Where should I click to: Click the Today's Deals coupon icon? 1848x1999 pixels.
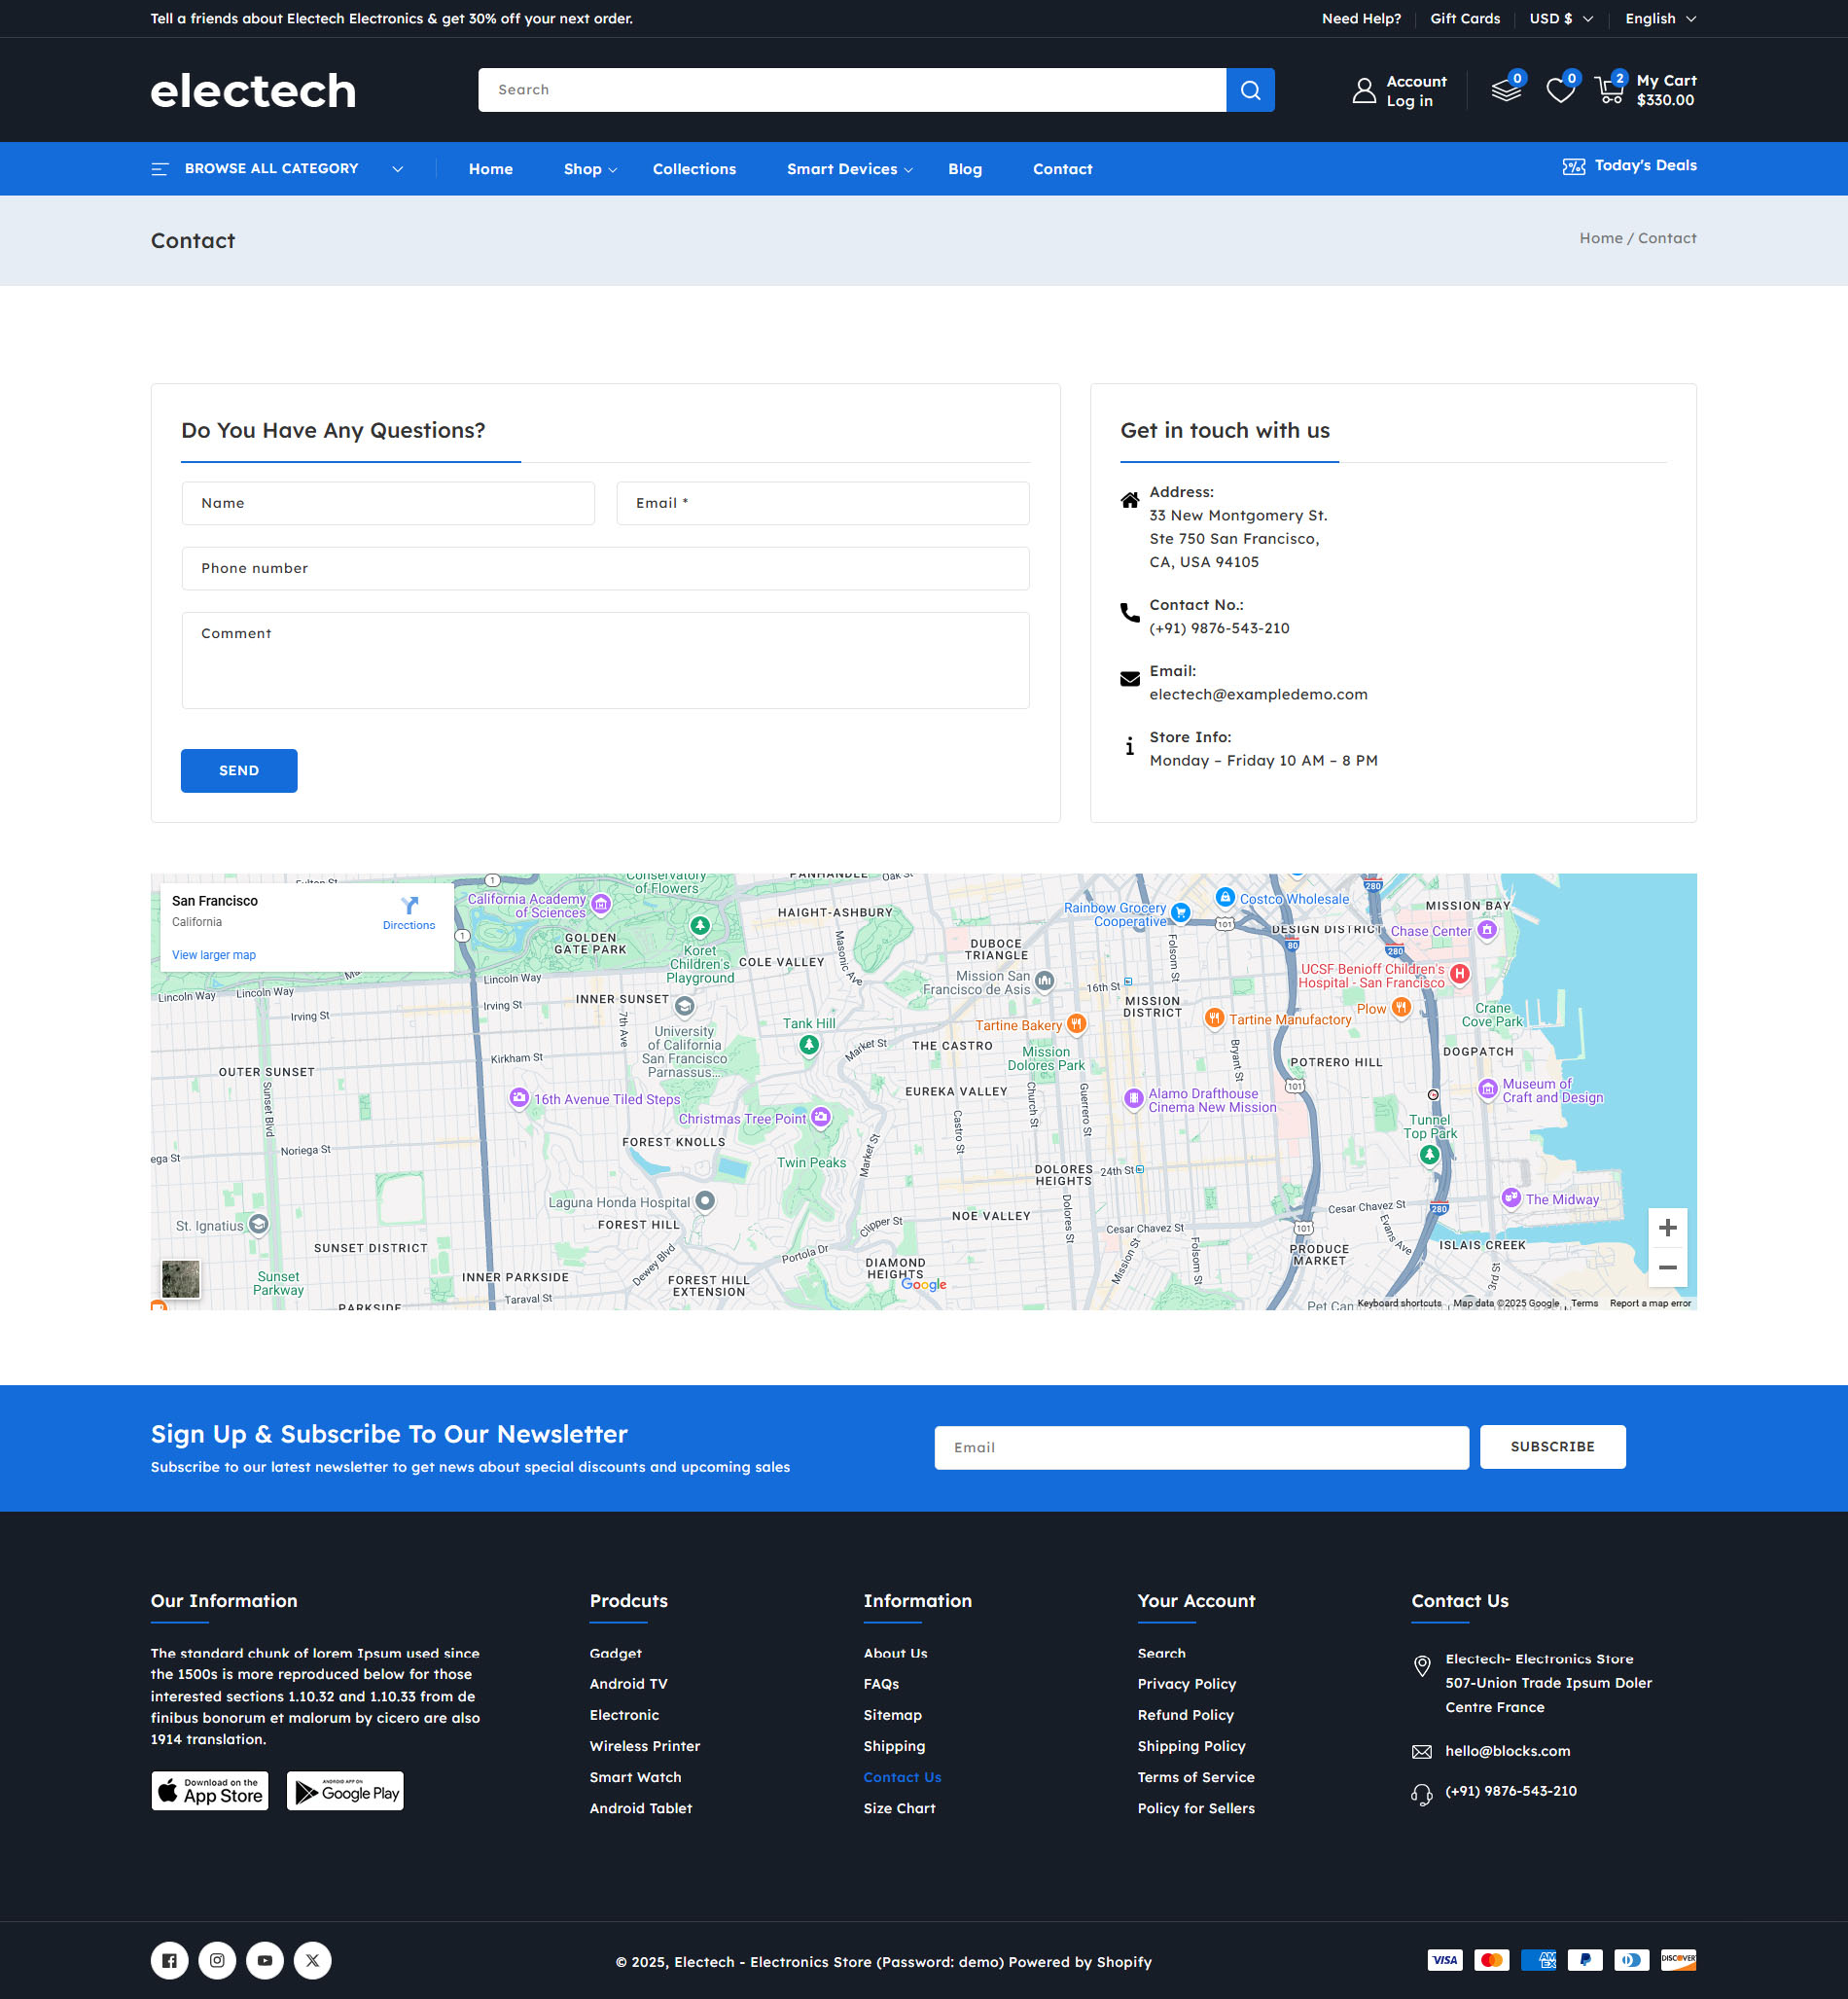pos(1573,166)
